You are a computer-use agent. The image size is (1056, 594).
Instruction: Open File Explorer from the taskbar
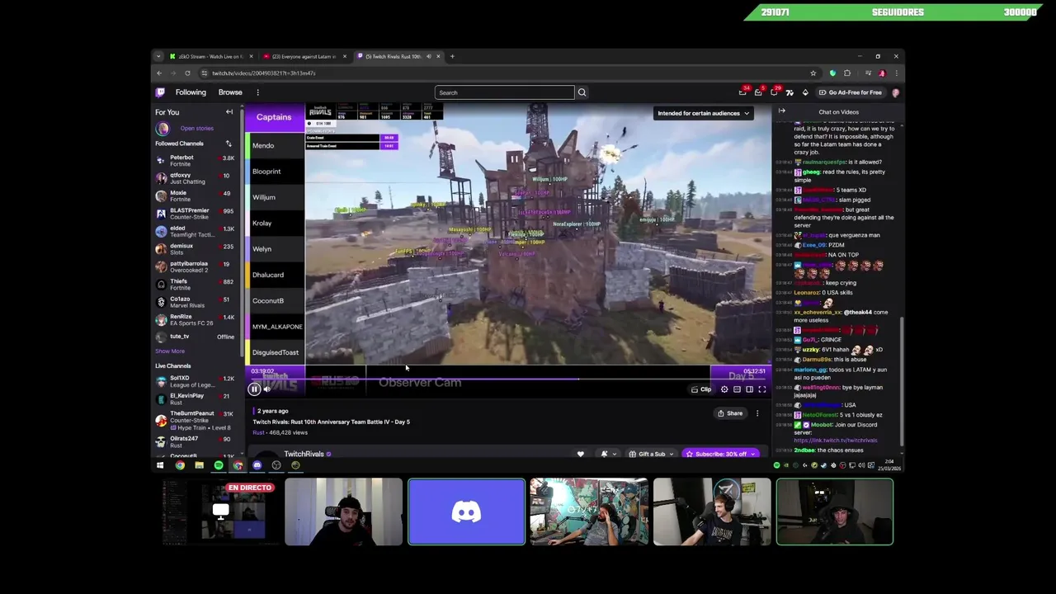coord(199,465)
